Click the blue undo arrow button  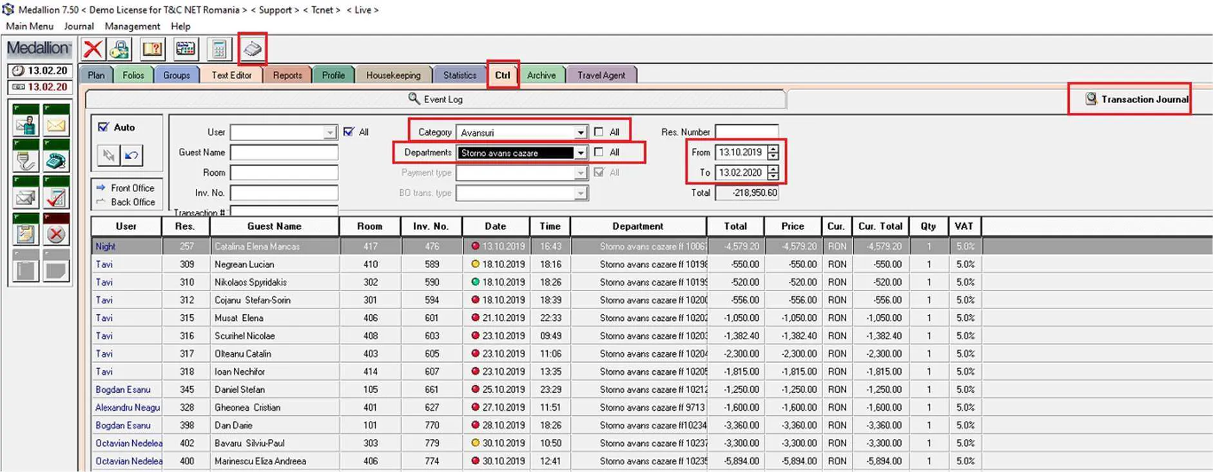[131, 155]
